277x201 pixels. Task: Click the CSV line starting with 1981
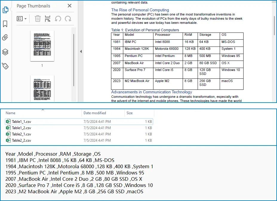pyautogui.click(x=60, y=160)
